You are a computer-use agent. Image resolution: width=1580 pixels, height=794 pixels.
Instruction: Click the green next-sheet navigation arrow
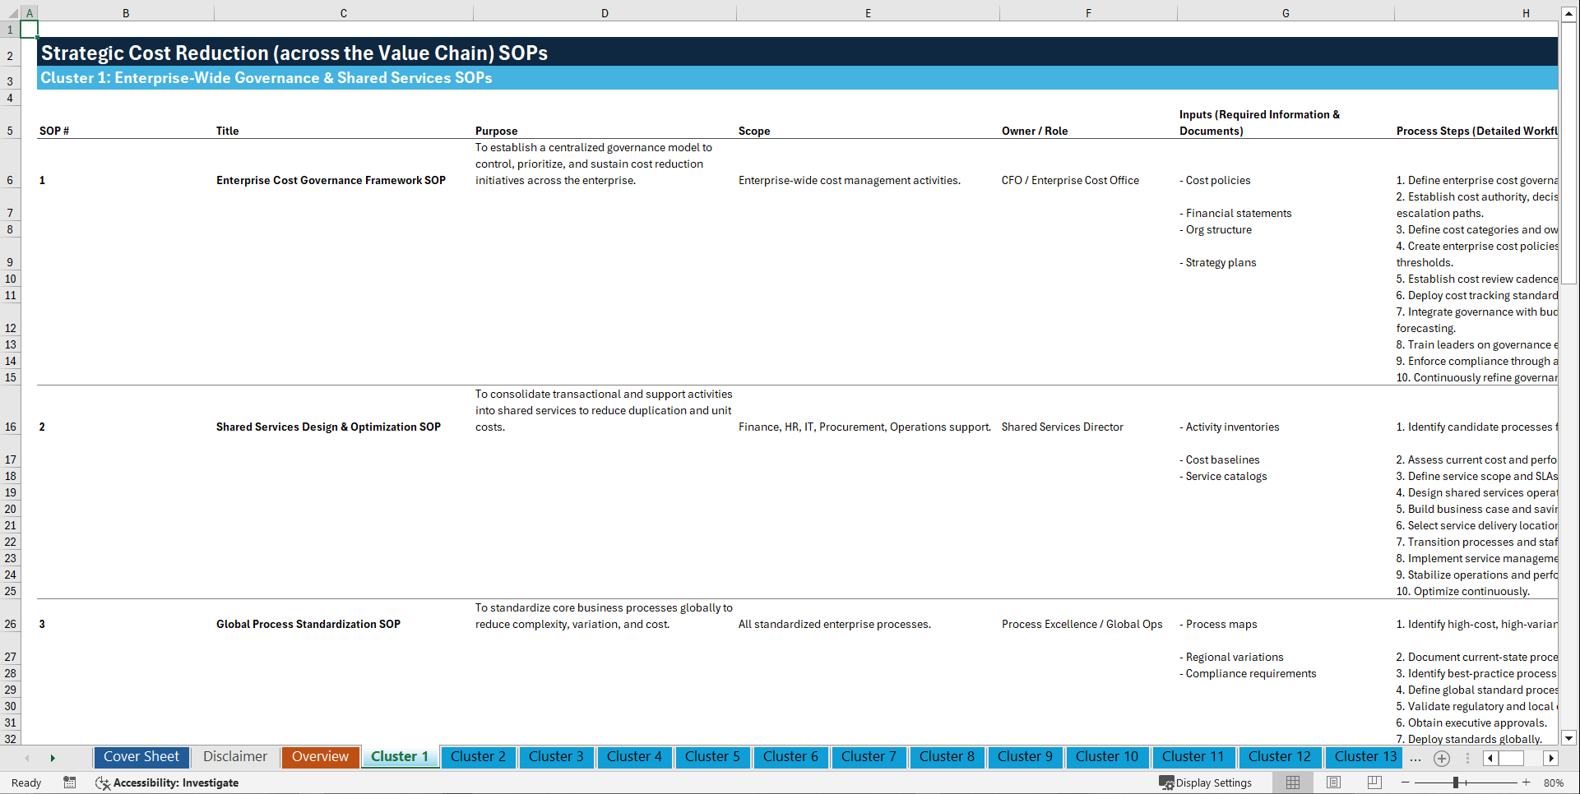(x=53, y=758)
